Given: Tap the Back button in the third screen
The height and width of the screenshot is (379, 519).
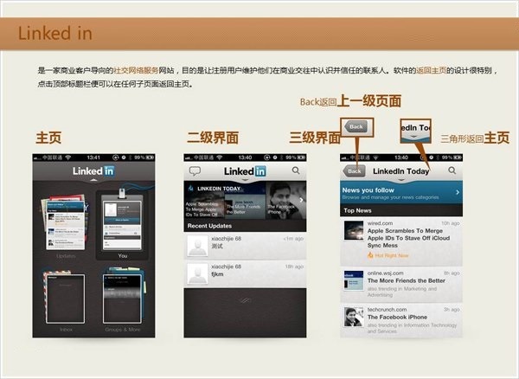Looking at the screenshot, I should [x=354, y=171].
